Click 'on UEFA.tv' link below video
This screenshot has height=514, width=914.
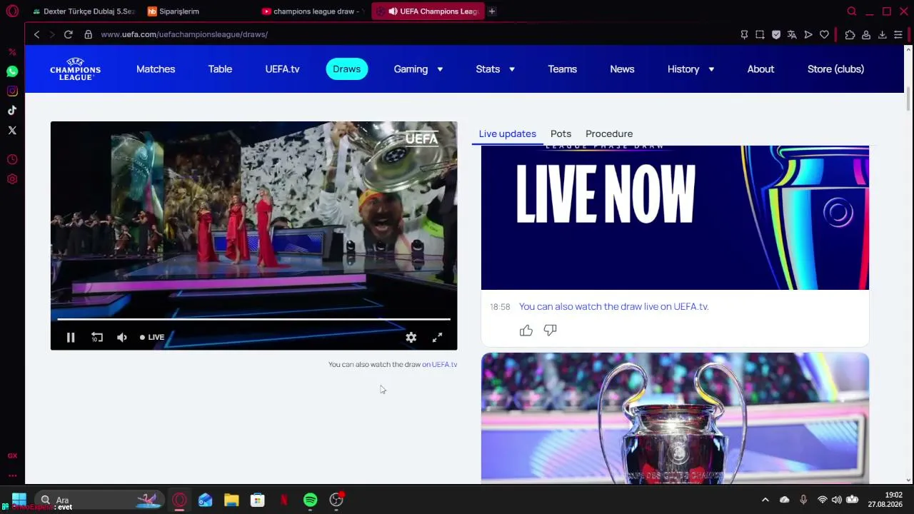pos(439,364)
